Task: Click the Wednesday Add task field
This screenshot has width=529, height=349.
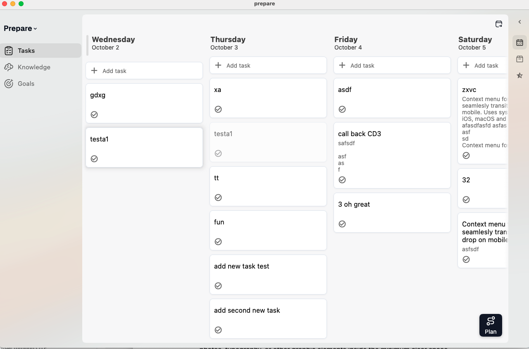Action: coord(144,71)
